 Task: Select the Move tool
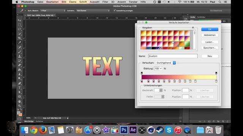tap(19, 20)
